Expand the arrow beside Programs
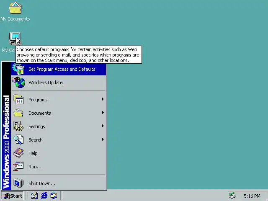268x201 pixels. click(103, 99)
